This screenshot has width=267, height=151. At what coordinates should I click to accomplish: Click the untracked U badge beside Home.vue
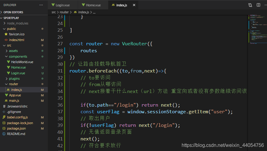click(x=43, y=68)
